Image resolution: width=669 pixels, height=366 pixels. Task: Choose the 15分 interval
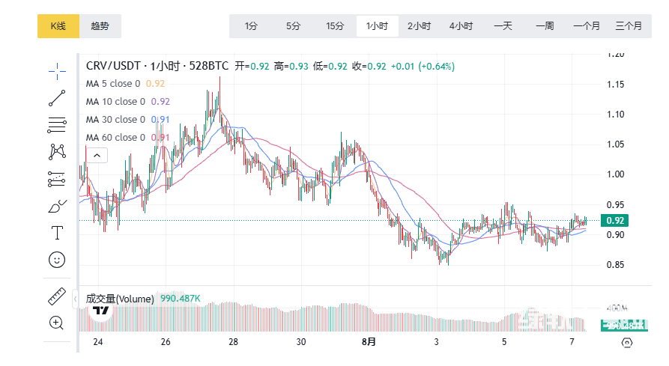335,26
